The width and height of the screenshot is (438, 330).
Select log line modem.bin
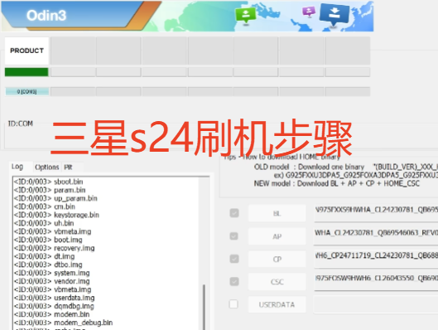pyautogui.click(x=51, y=314)
